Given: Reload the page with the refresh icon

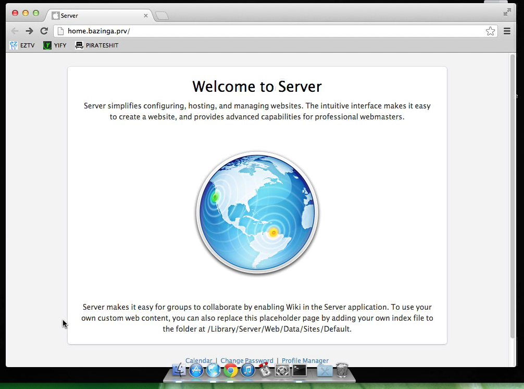Looking at the screenshot, I should click(x=44, y=31).
